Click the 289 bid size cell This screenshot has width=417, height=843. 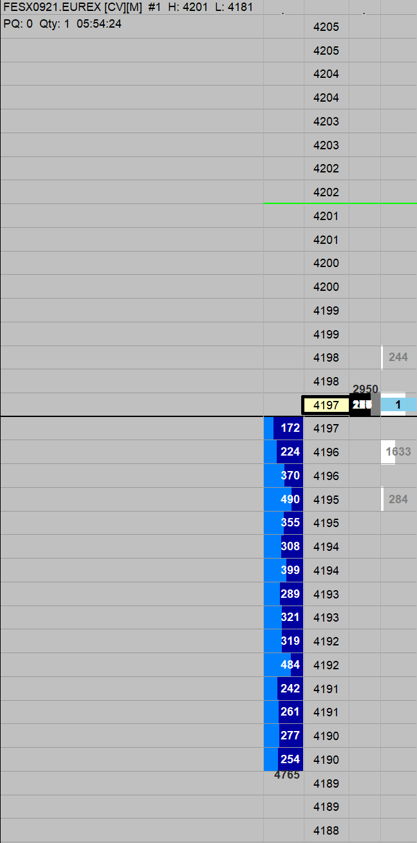[284, 594]
